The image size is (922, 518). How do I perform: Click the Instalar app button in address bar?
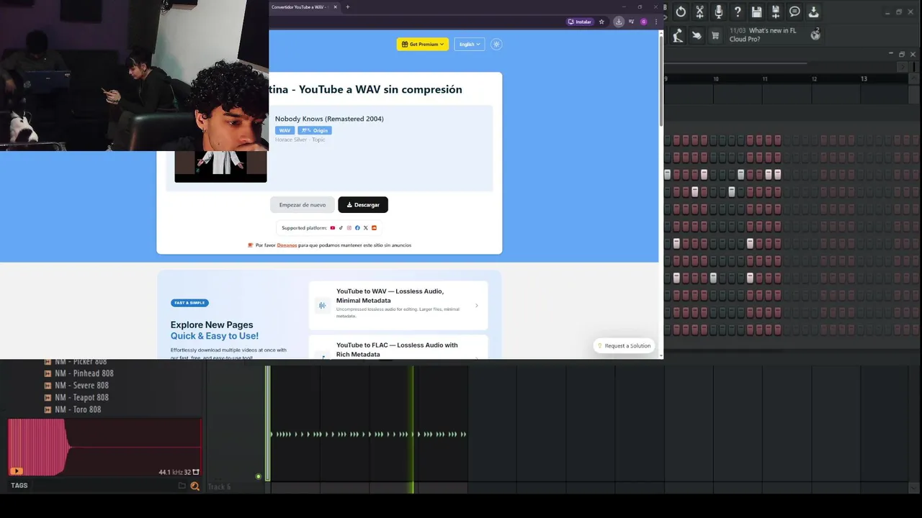coord(580,22)
